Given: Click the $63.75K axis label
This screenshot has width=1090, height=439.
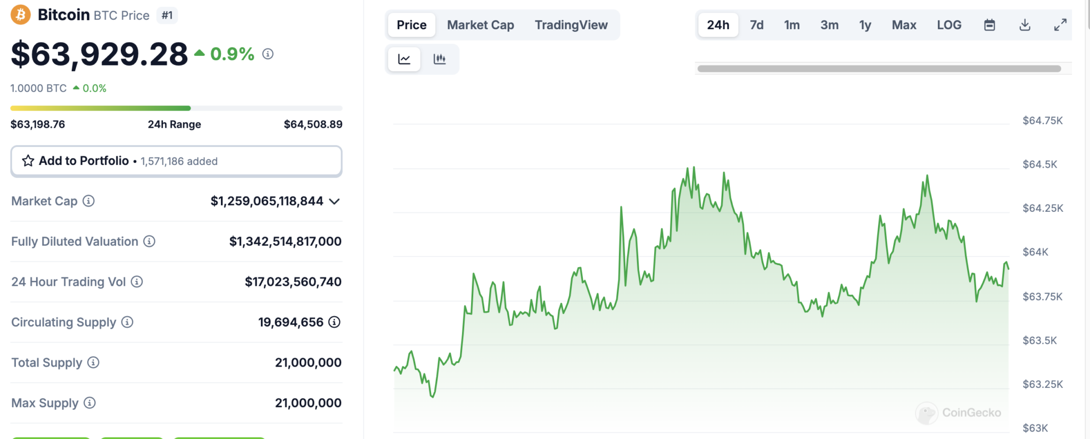Looking at the screenshot, I should 1042,296.
